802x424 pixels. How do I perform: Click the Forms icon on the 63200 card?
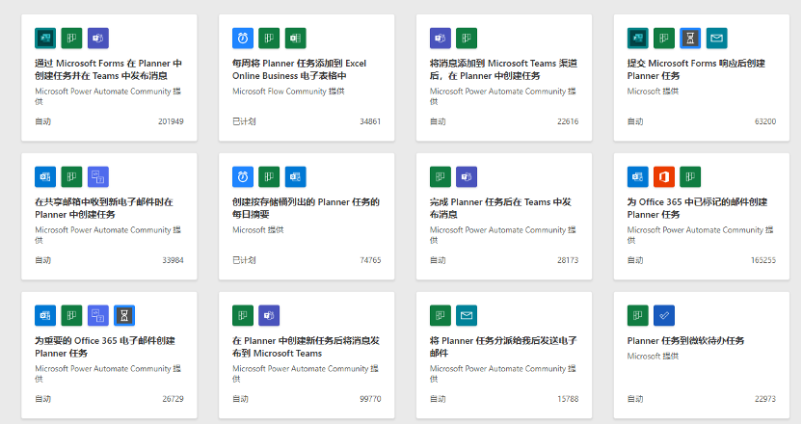coord(637,38)
